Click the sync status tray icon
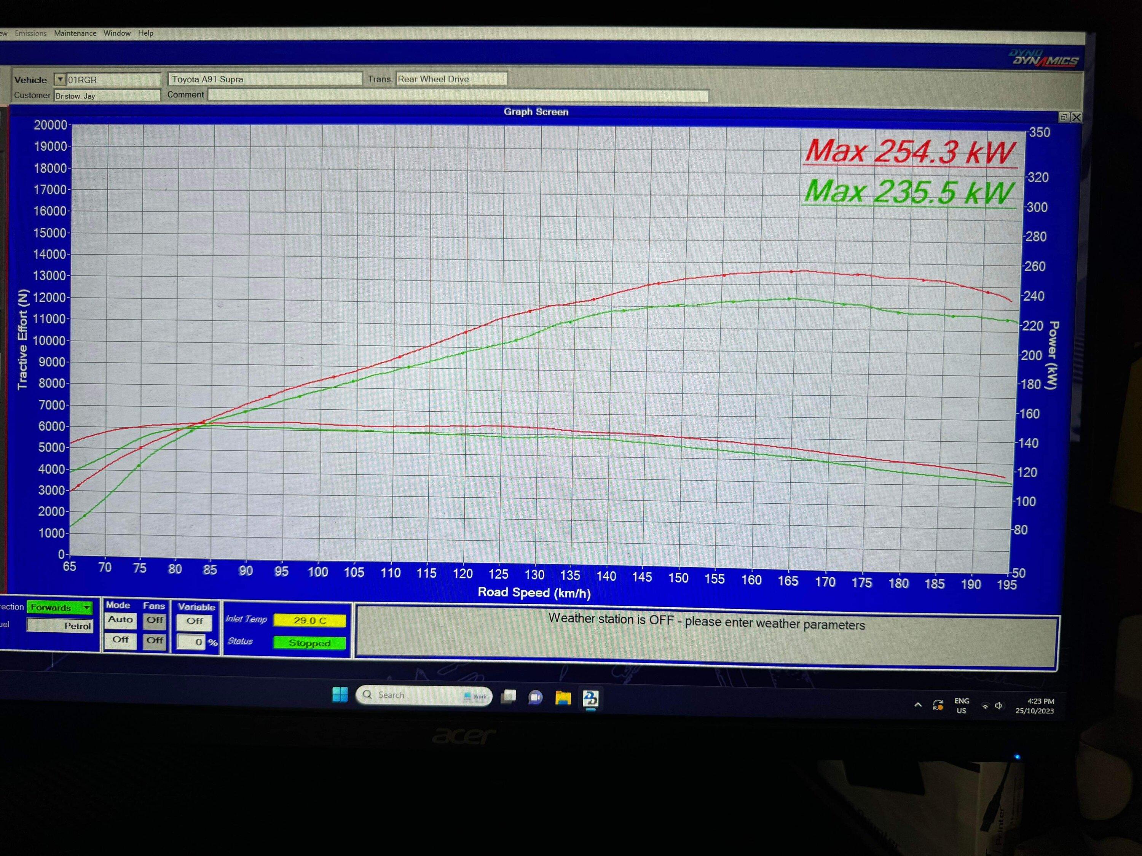Viewport: 1142px width, 856px height. [x=938, y=705]
